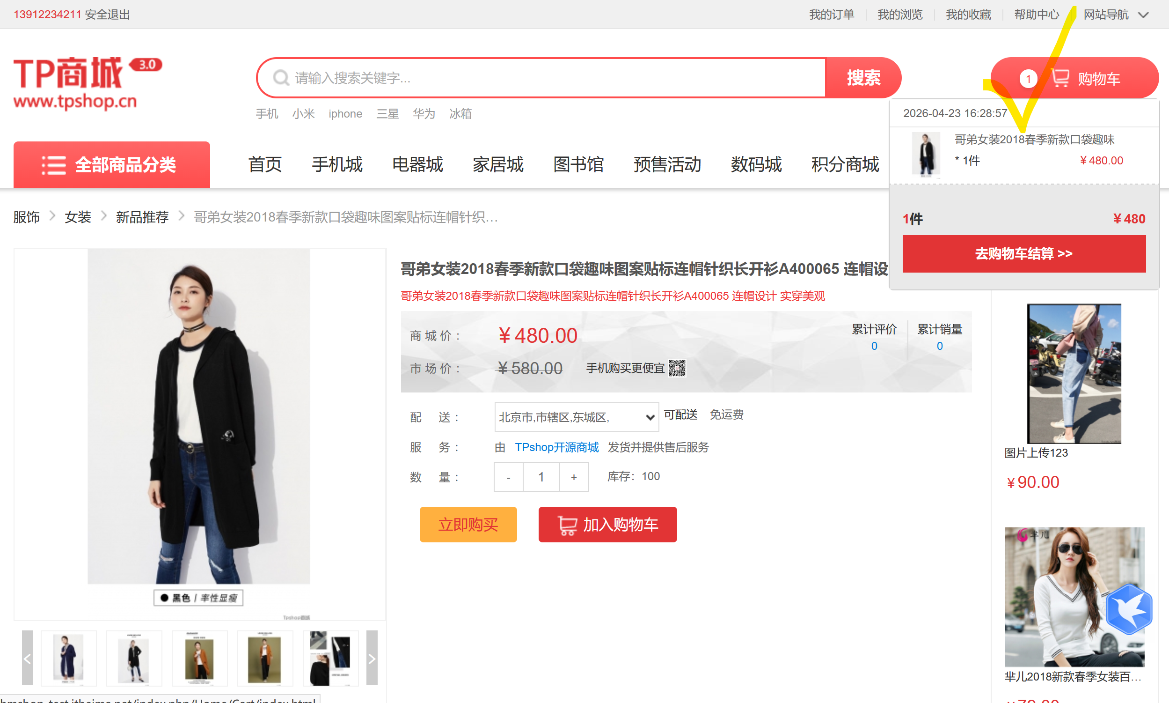Expand the 网站导航 dropdown
This screenshot has width=1169, height=703.
(x=1116, y=15)
